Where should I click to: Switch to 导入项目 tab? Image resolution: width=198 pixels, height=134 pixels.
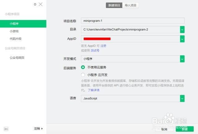click(131, 5)
